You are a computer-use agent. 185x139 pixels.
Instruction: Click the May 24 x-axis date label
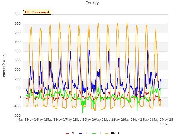click(129, 120)
